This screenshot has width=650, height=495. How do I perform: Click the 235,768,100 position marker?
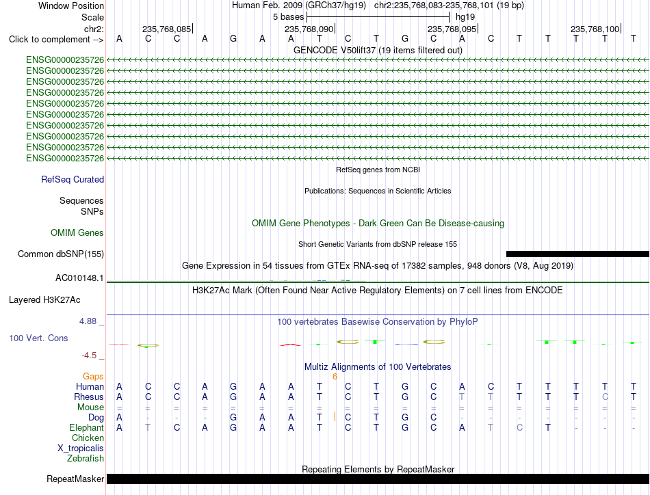(x=595, y=29)
